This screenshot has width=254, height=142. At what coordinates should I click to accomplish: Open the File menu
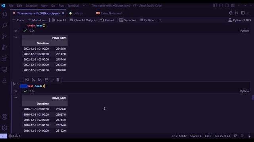click(x=11, y=6)
